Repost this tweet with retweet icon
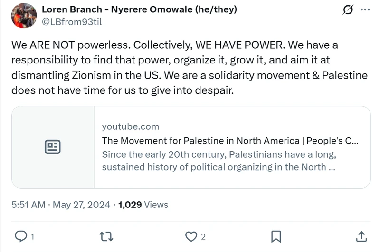This screenshot has height=252, width=380. tap(106, 236)
